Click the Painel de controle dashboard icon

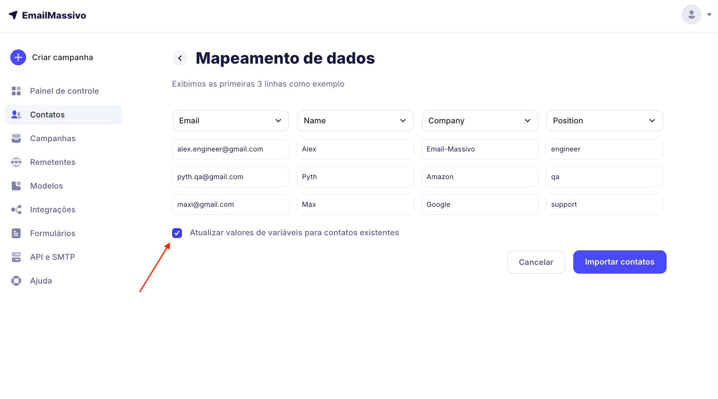point(16,91)
